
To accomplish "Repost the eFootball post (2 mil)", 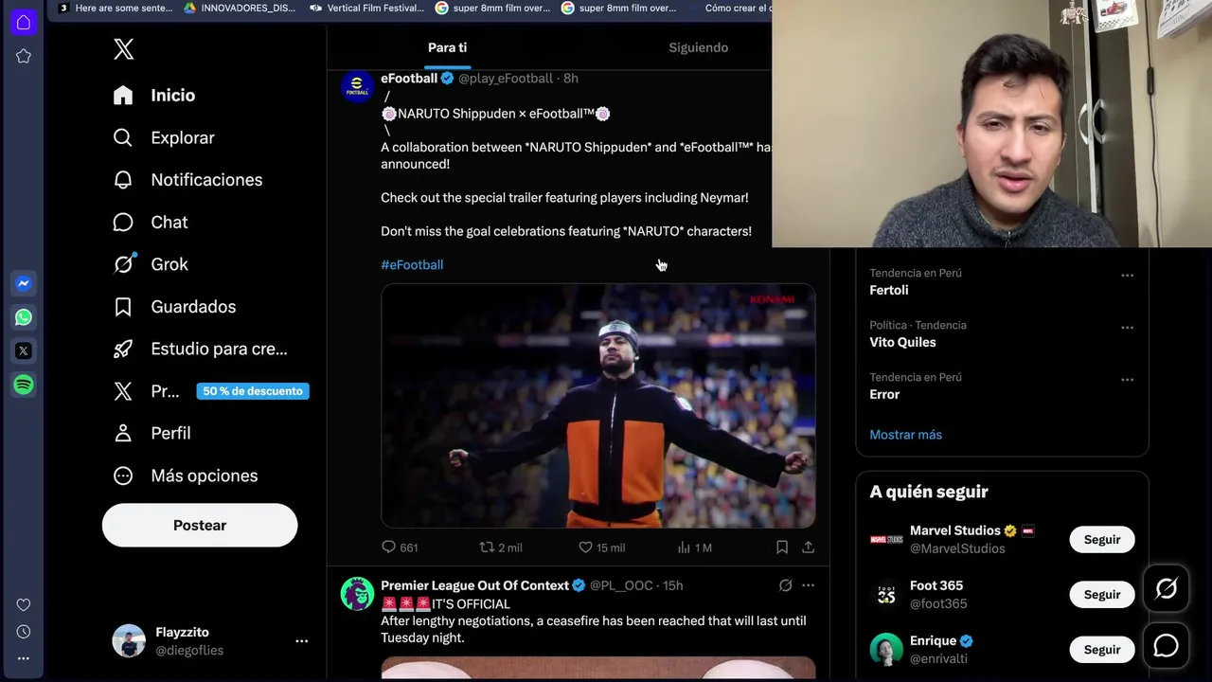I will click(501, 547).
